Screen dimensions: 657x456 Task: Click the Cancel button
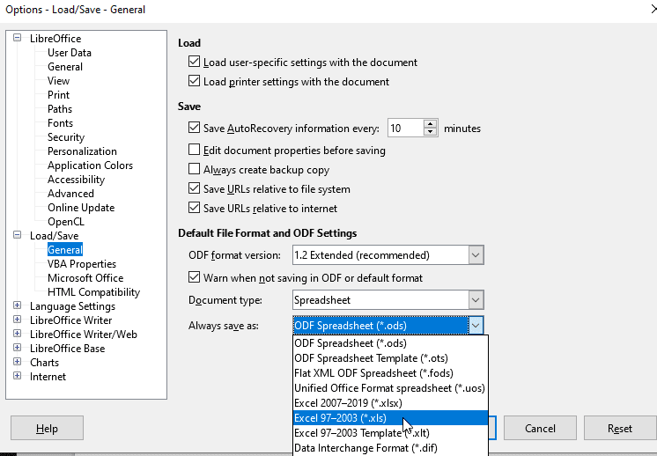pyautogui.click(x=540, y=428)
